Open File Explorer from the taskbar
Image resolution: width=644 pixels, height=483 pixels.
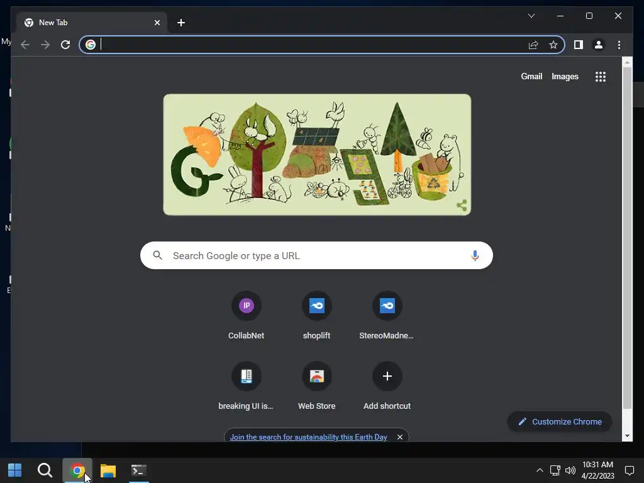pyautogui.click(x=108, y=470)
